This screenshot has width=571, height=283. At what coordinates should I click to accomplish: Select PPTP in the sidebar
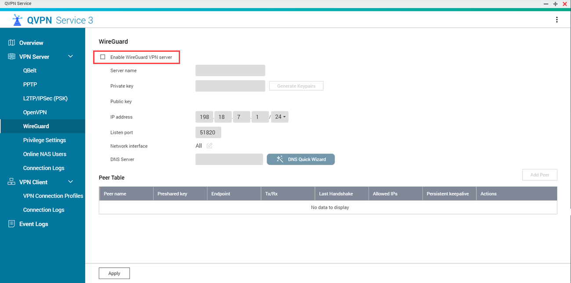(x=30, y=84)
